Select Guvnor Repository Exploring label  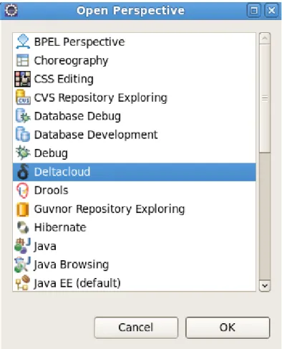[110, 209]
